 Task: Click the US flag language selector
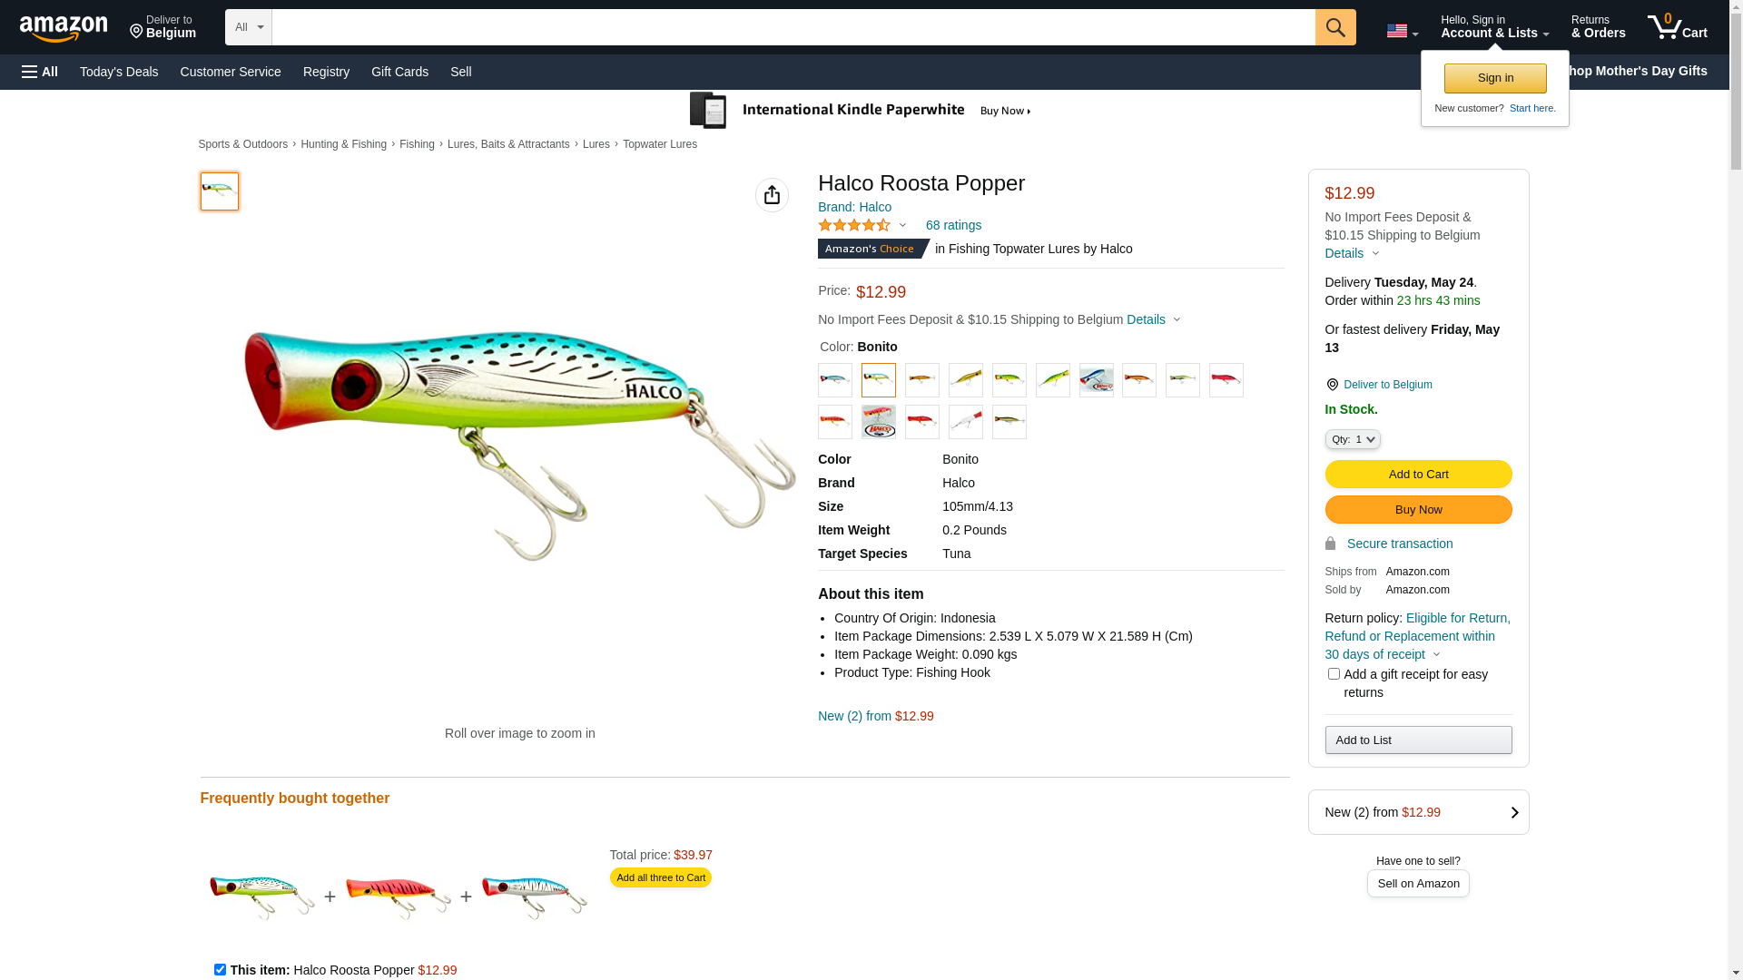click(1402, 31)
